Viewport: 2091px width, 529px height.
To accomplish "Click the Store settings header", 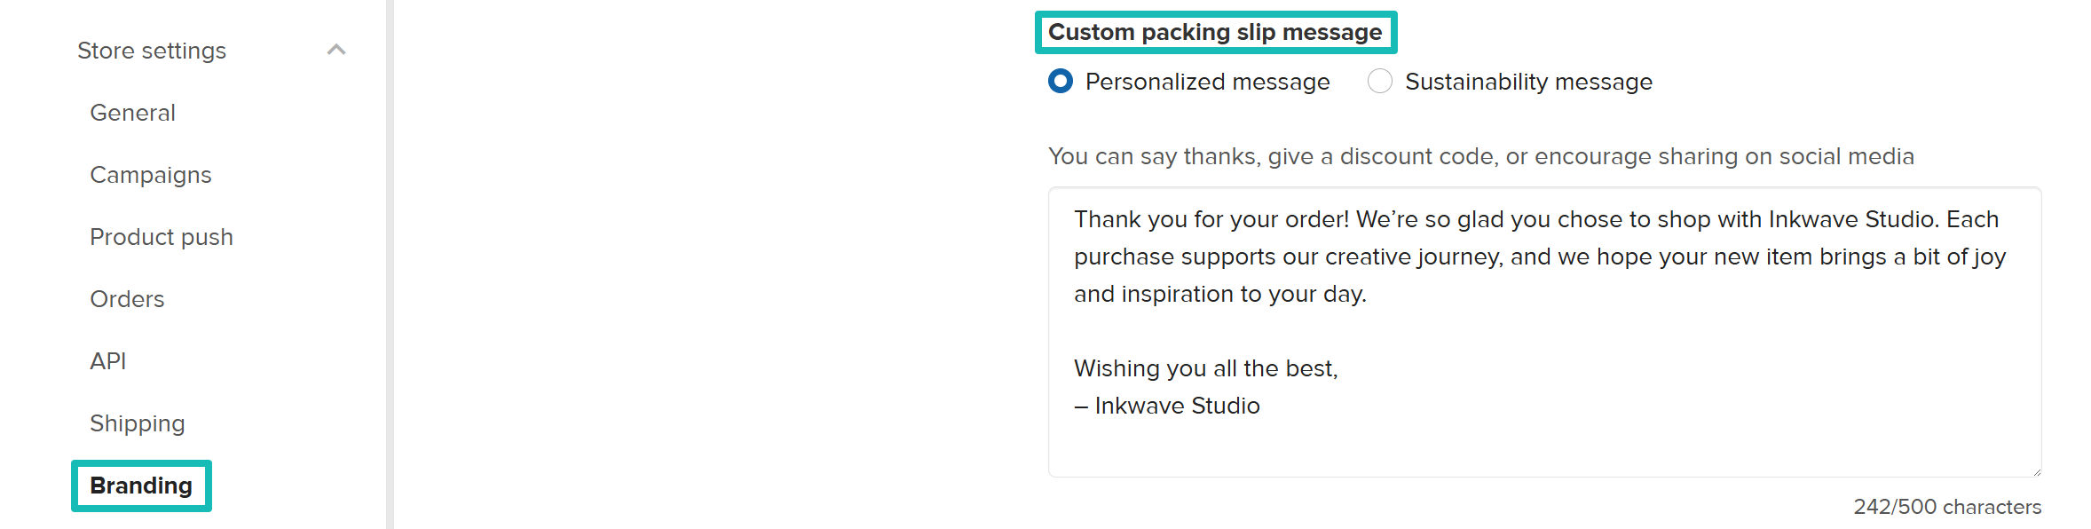I will [152, 51].
